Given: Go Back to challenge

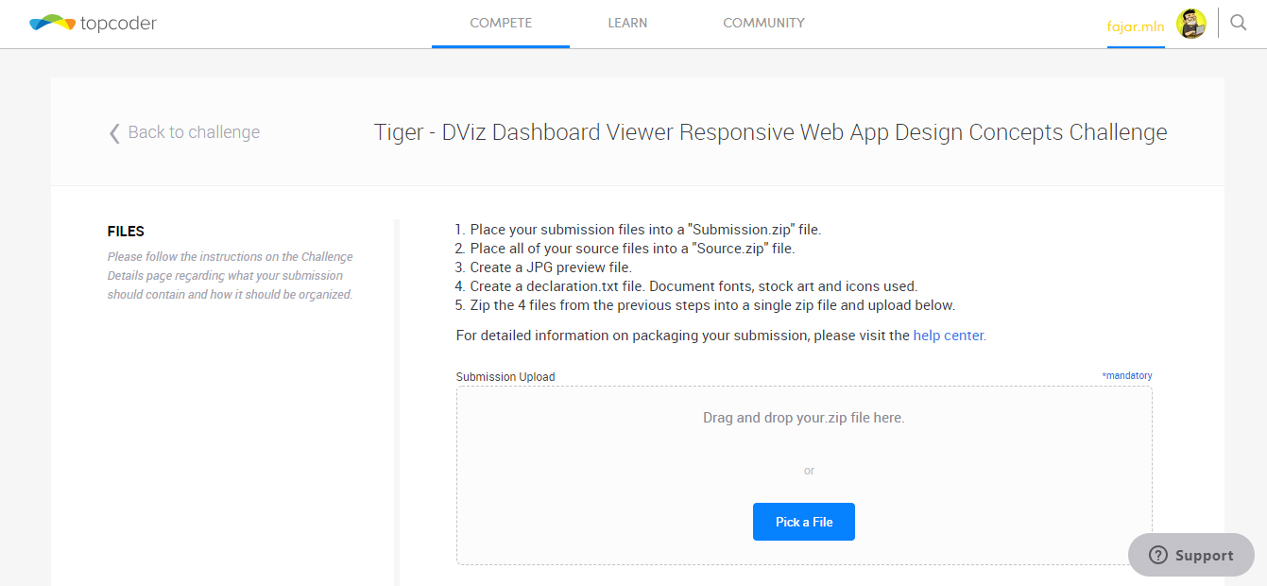Looking at the screenshot, I should pos(194,132).
